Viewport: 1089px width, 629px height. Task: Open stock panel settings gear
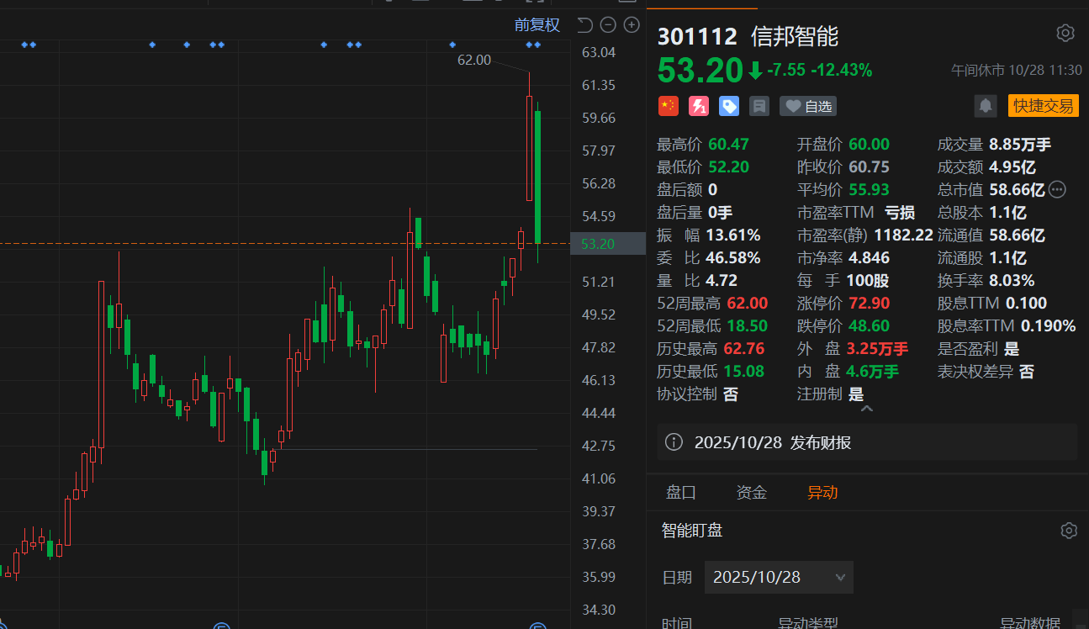point(1065,34)
